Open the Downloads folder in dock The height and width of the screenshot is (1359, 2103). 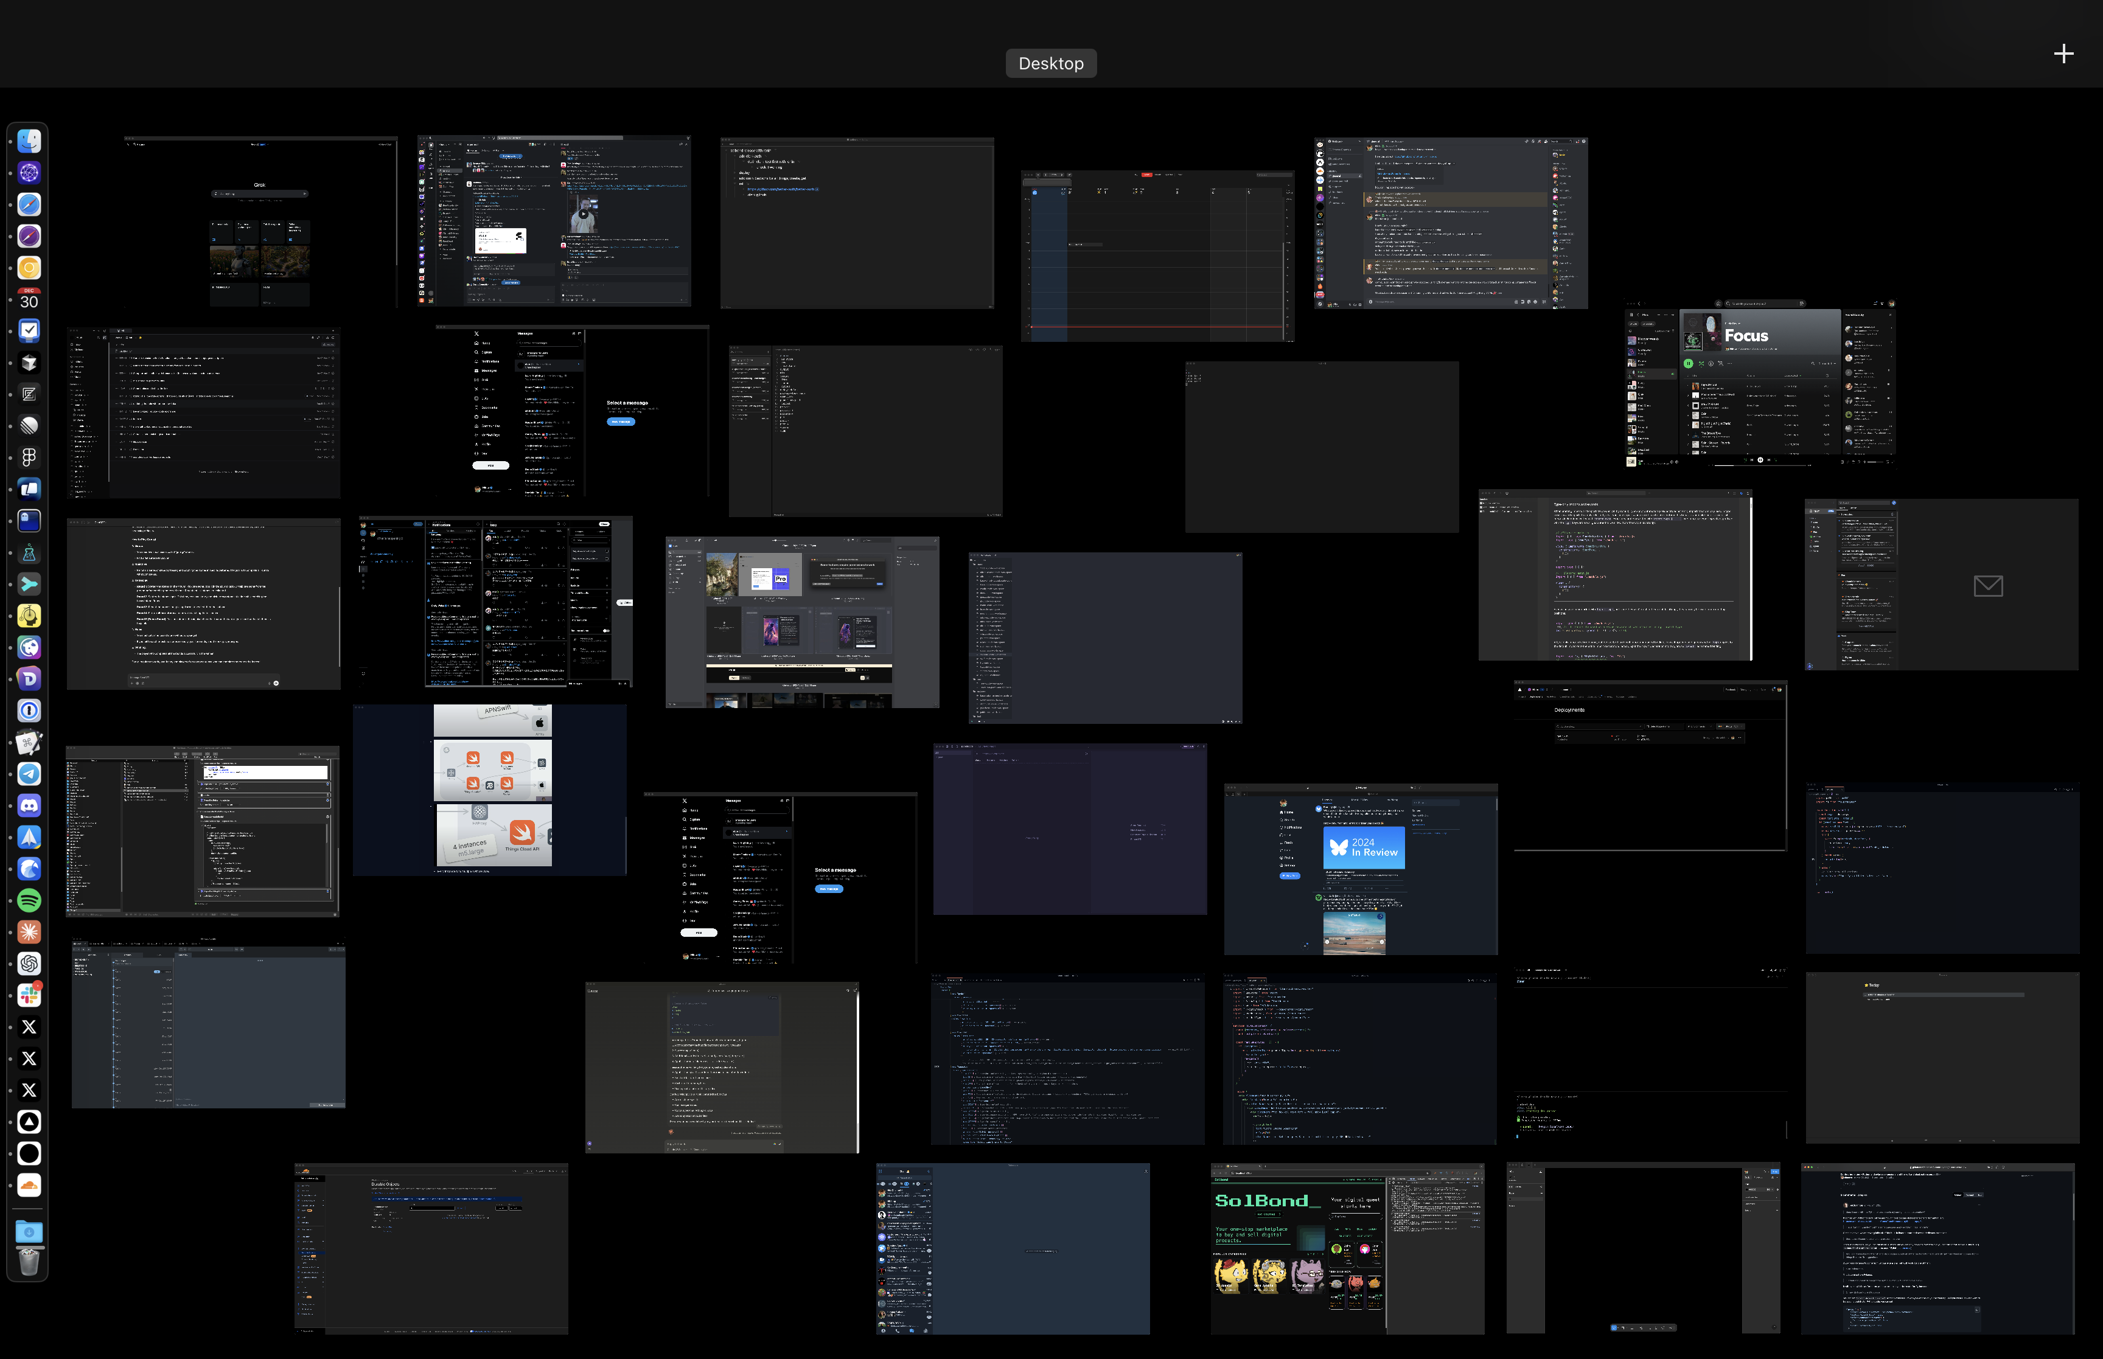pos(29,1232)
